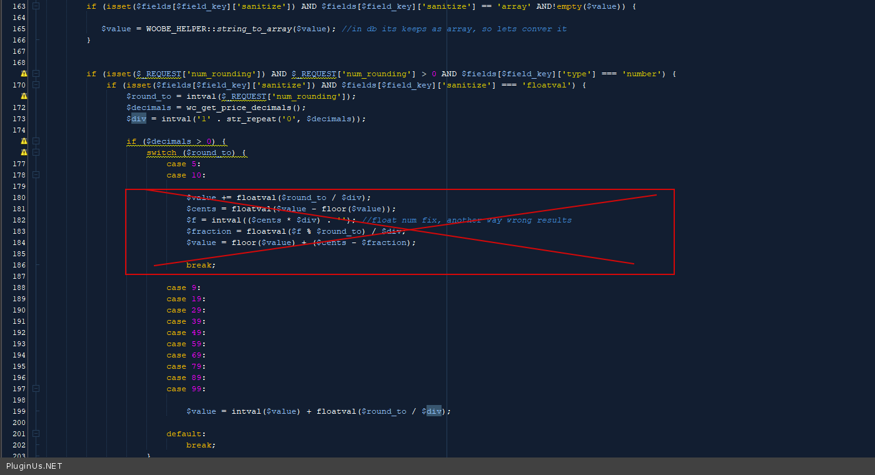Click the 'case 10:' statement

point(186,175)
